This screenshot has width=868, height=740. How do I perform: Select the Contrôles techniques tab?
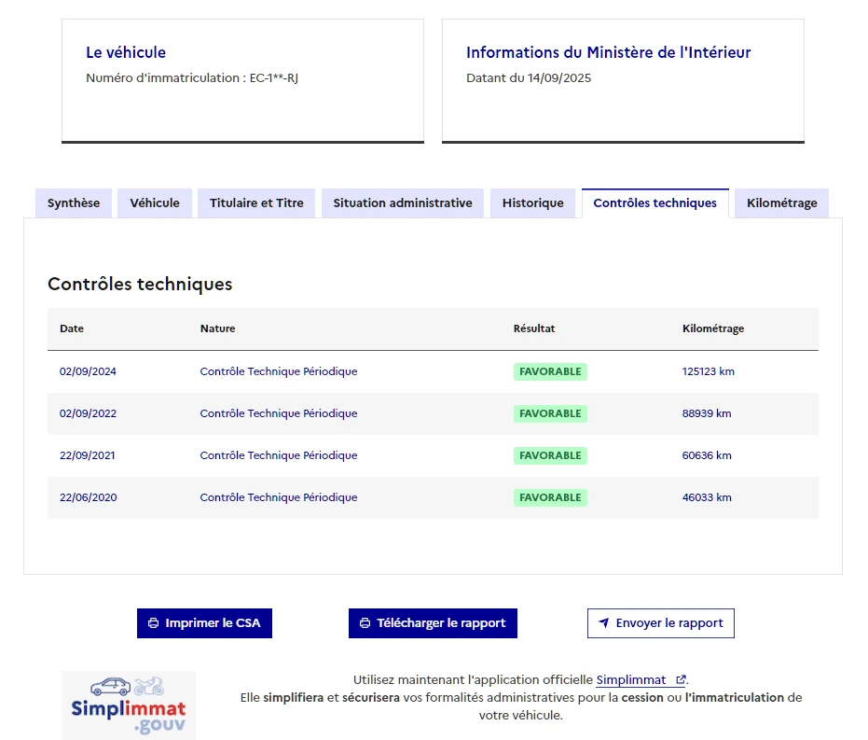[x=654, y=203]
